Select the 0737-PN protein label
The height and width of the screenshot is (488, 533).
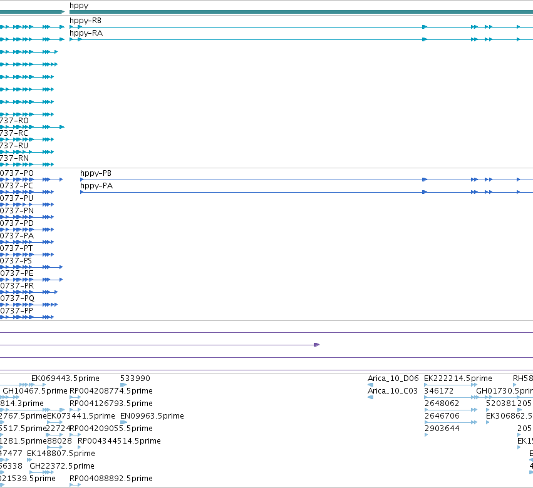point(17,211)
